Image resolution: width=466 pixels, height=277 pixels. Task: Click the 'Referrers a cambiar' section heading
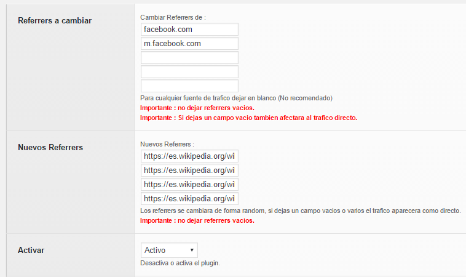(55, 20)
